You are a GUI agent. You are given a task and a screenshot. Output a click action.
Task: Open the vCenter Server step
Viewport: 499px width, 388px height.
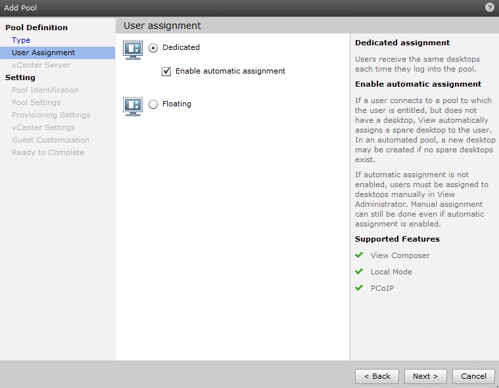pyautogui.click(x=41, y=65)
